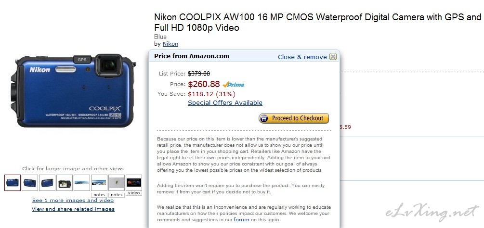The width and height of the screenshot is (484, 228).
Task: Open the Nikon brand link
Action: tap(170, 44)
